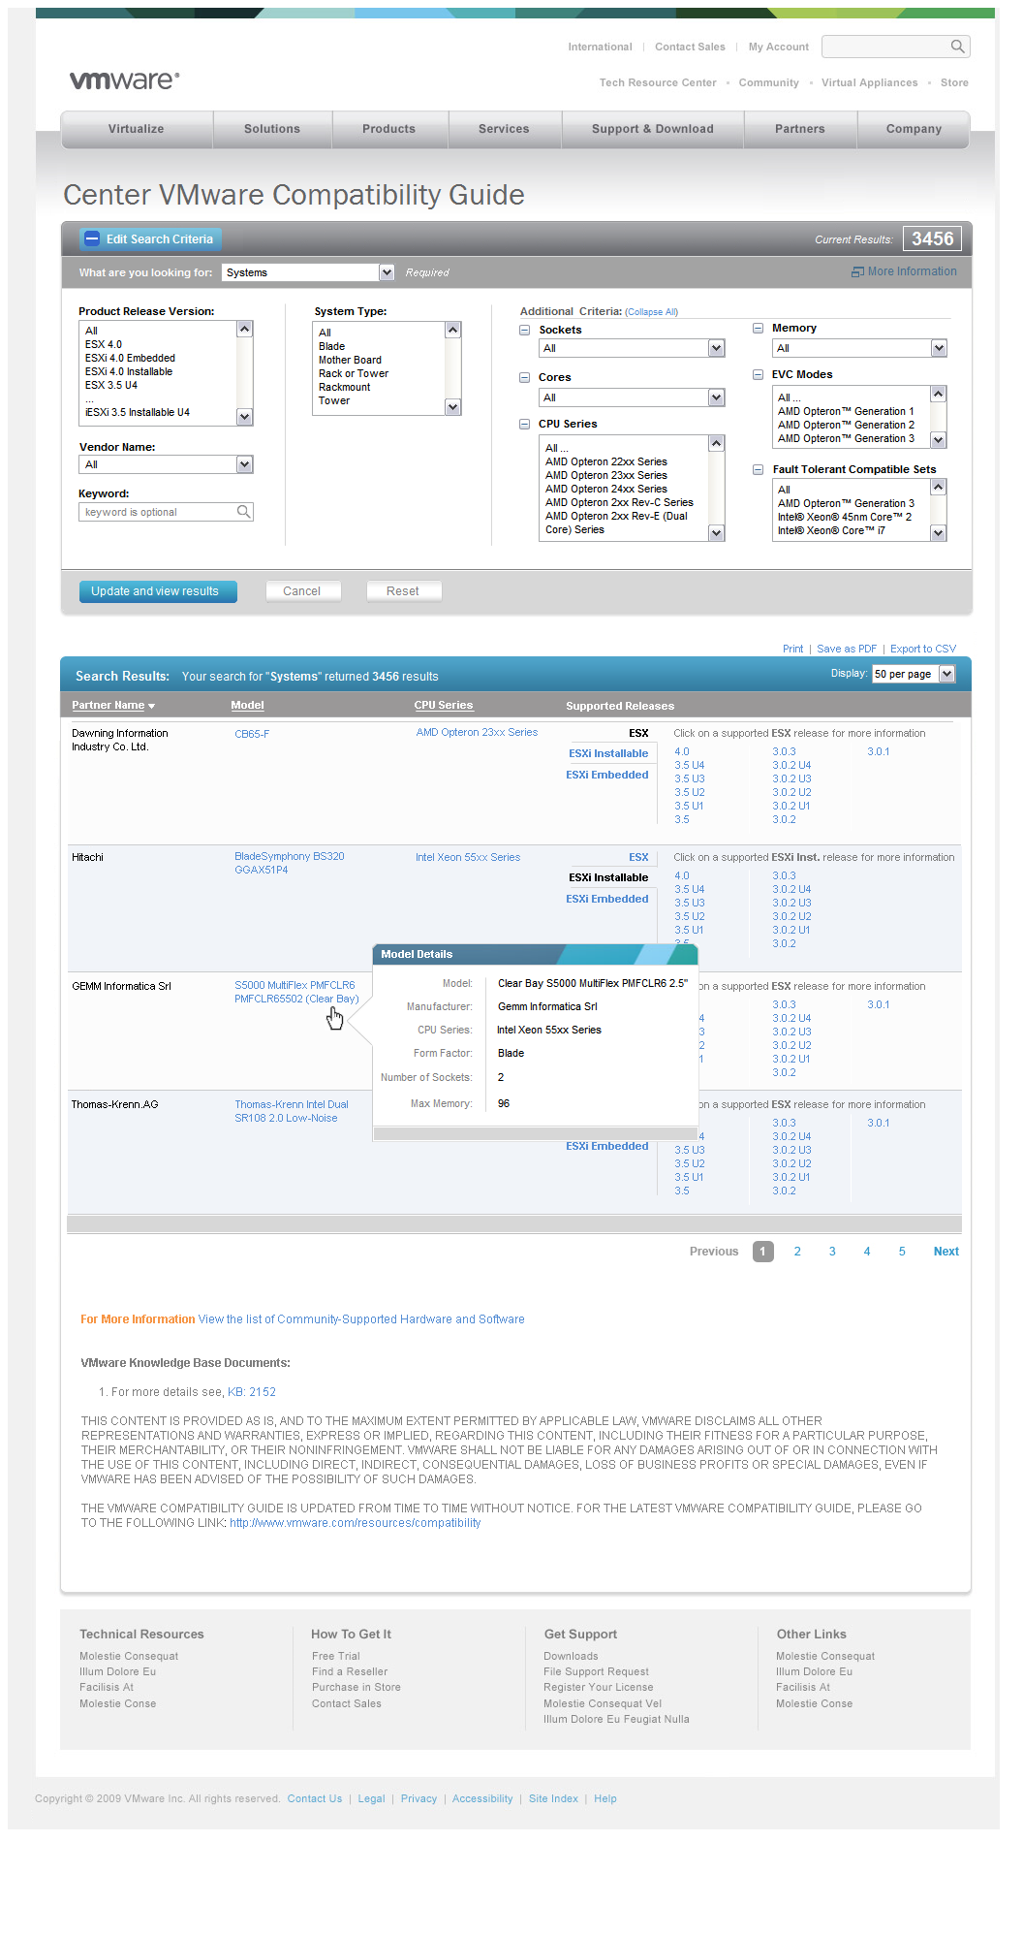Go to results page 3

(832, 1252)
